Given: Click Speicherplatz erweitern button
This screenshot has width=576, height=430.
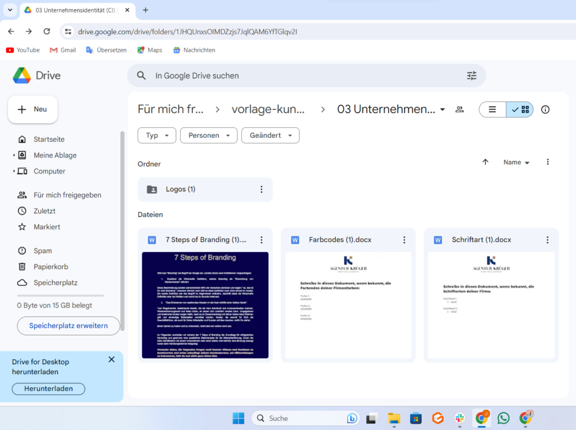Looking at the screenshot, I should 68,326.
